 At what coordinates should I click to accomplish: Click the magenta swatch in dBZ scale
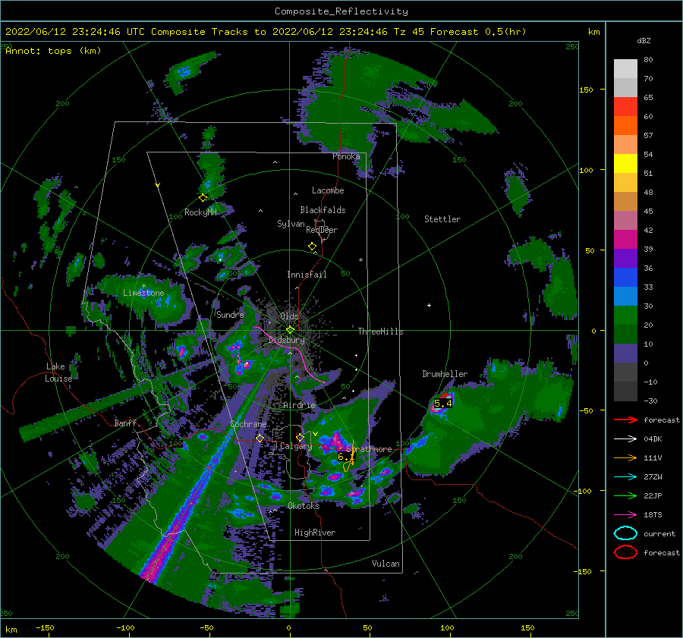(625, 239)
